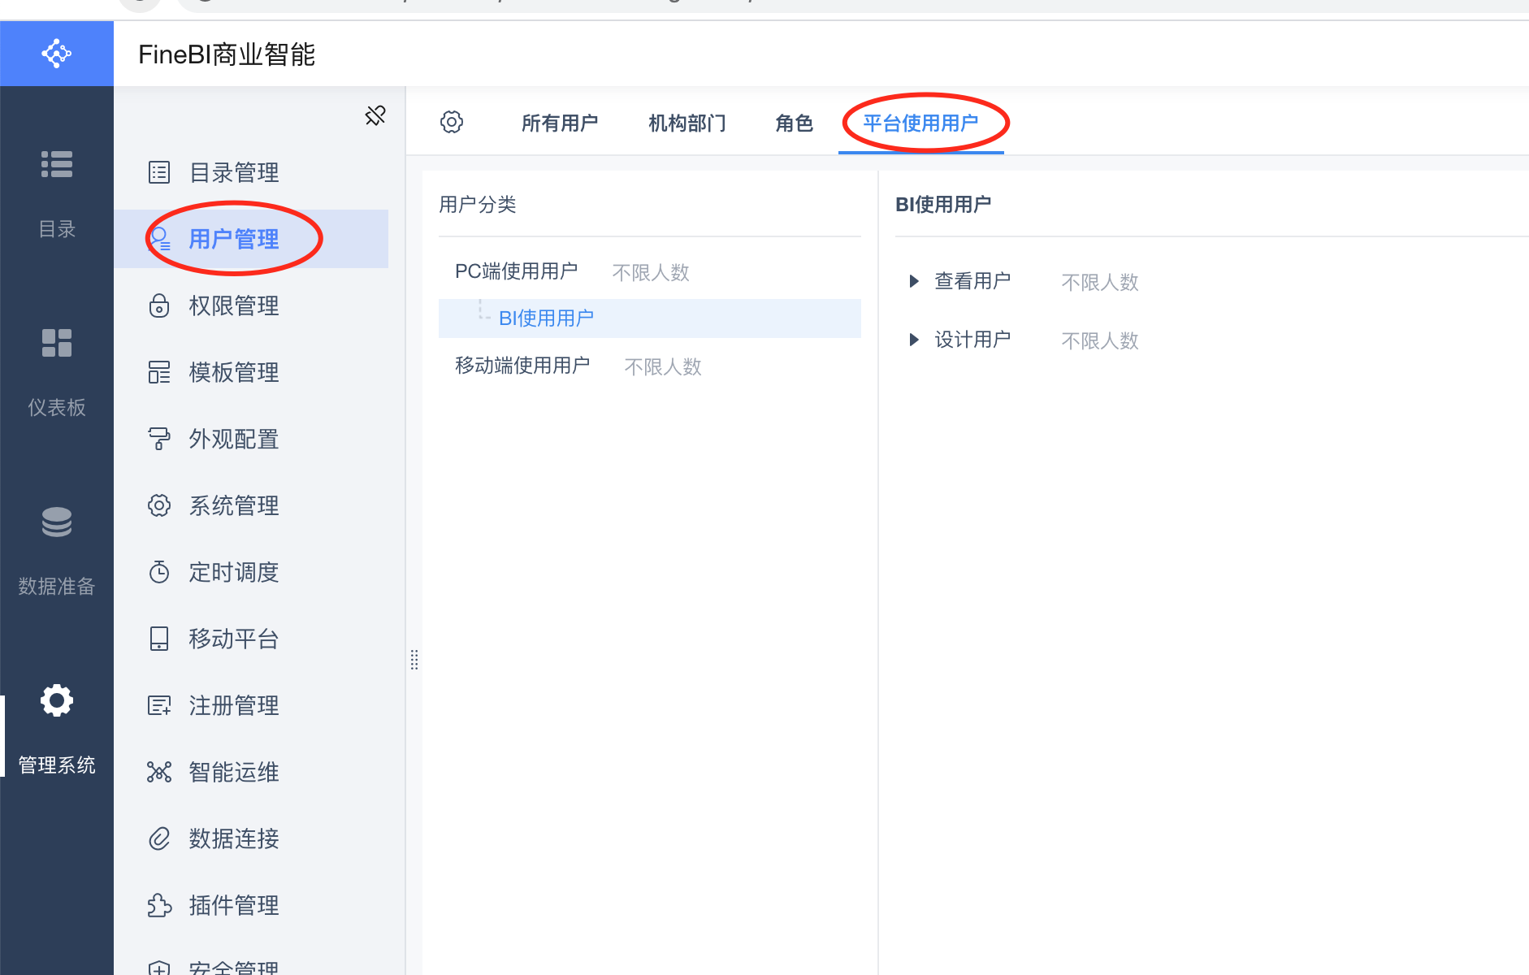Viewport: 1529px width, 975px height.
Task: Open the 目录 section in the sidebar
Action: 57,193
